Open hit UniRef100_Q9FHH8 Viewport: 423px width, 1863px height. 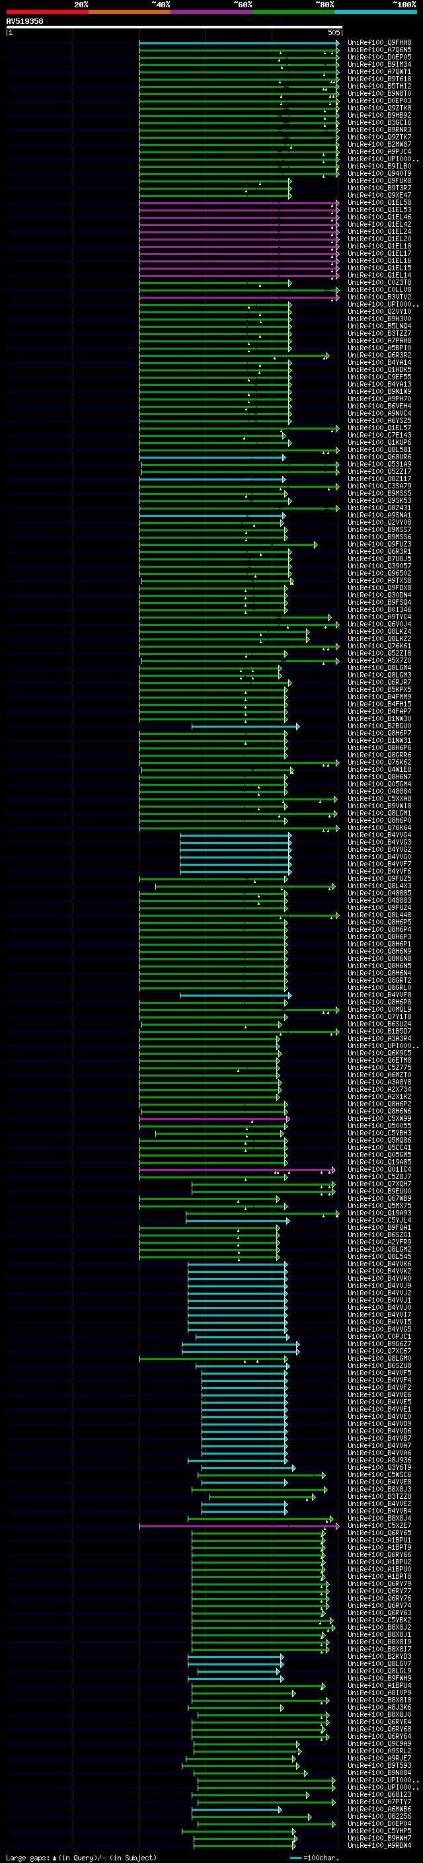[379, 43]
